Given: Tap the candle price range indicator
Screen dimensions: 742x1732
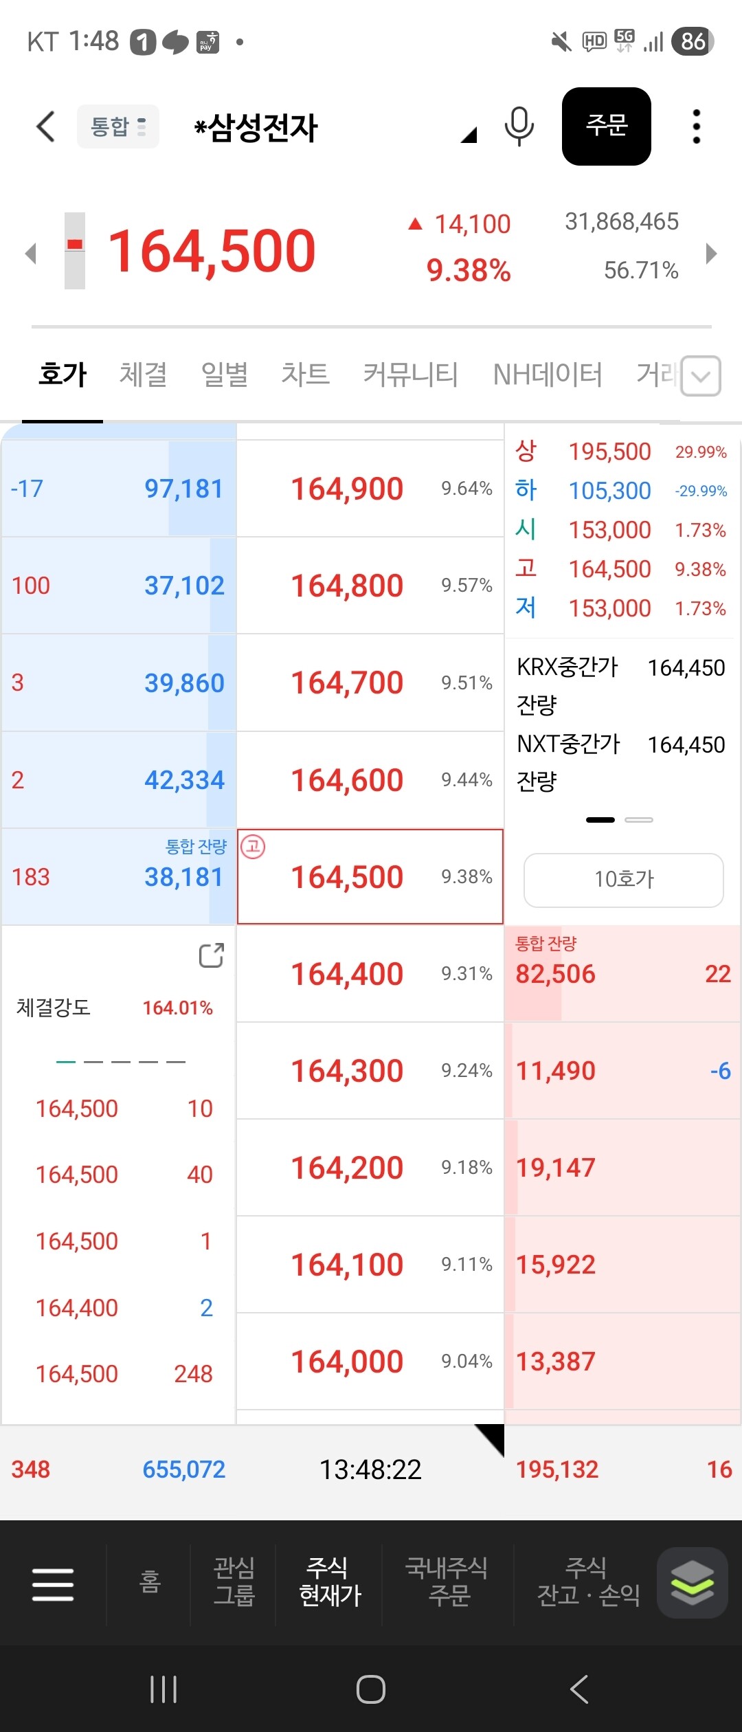Looking at the screenshot, I should pyautogui.click(x=75, y=251).
